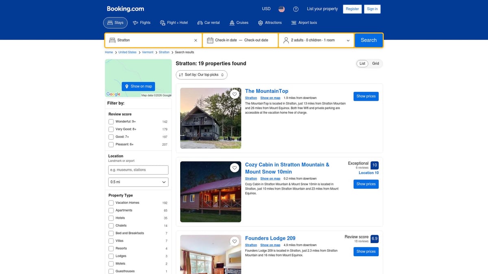Screen dimensions: 488x274
Task: Check the Hotels property type filter
Action: point(111,218)
